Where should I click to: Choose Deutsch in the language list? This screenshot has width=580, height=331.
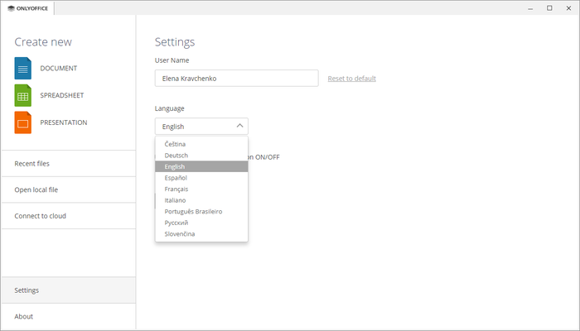(x=176, y=155)
